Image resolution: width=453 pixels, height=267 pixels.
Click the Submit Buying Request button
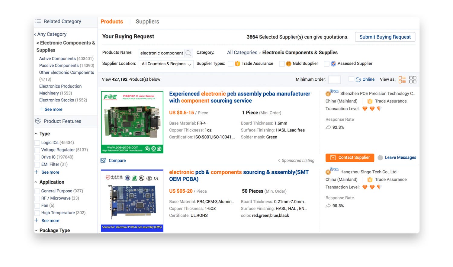tap(385, 37)
